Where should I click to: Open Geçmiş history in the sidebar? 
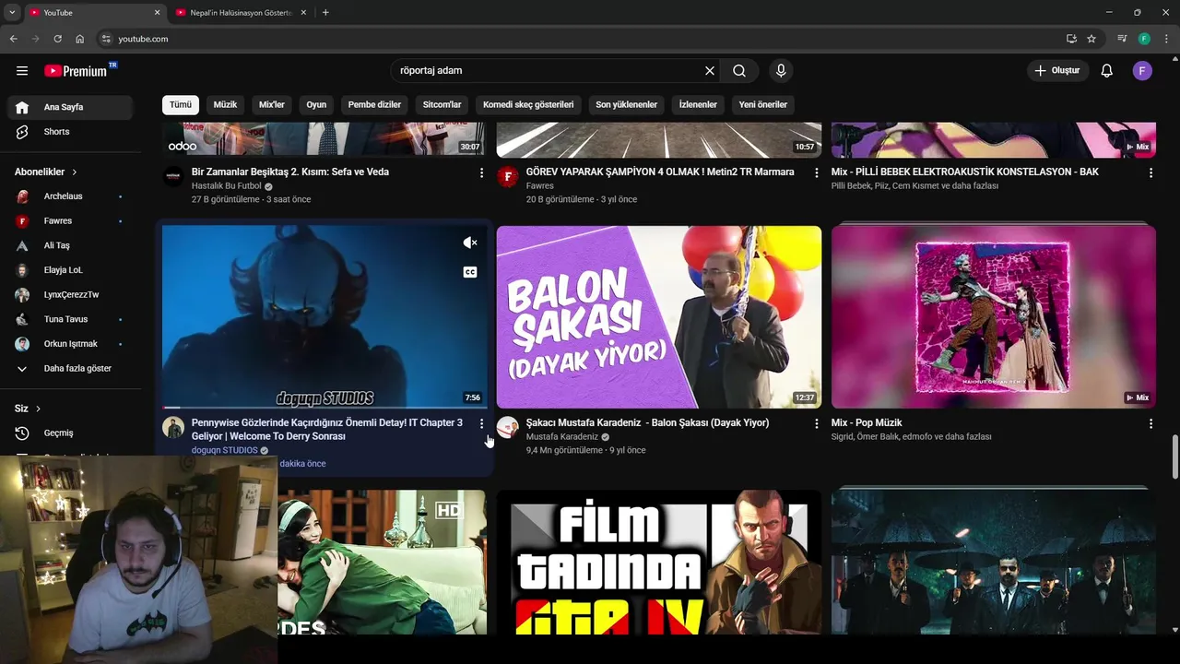(x=70, y=433)
